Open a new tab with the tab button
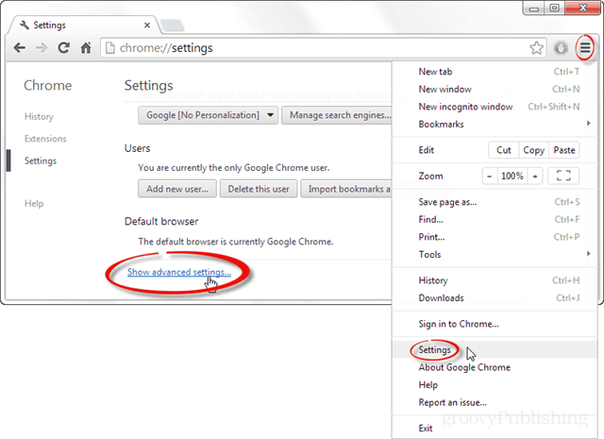Screen dimensions: 604x439 click(x=172, y=25)
